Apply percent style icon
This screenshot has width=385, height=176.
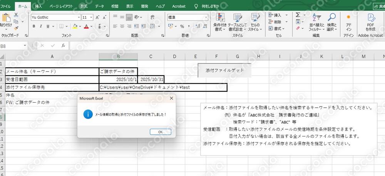(182, 26)
